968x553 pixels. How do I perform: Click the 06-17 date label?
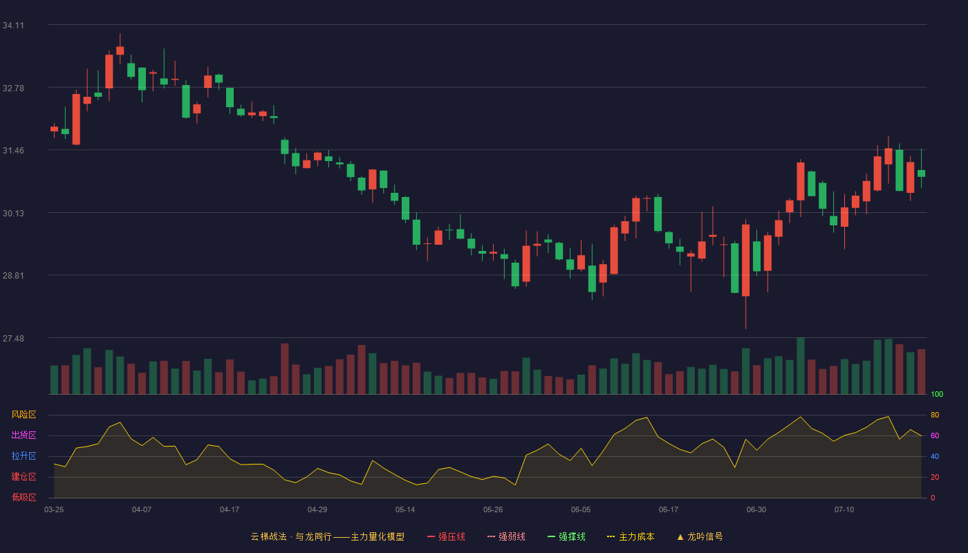tap(669, 509)
